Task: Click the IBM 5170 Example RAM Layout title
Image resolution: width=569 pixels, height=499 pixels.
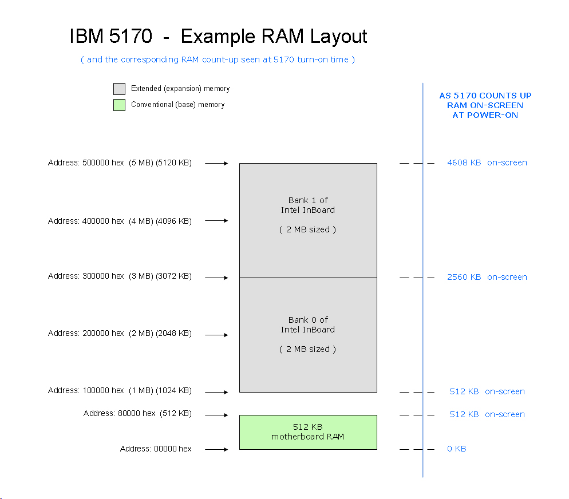Action: (218, 37)
